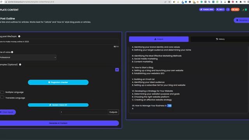The image size is (249, 140).
Task: Click the Reclaim tokens button
Action: pos(58,105)
